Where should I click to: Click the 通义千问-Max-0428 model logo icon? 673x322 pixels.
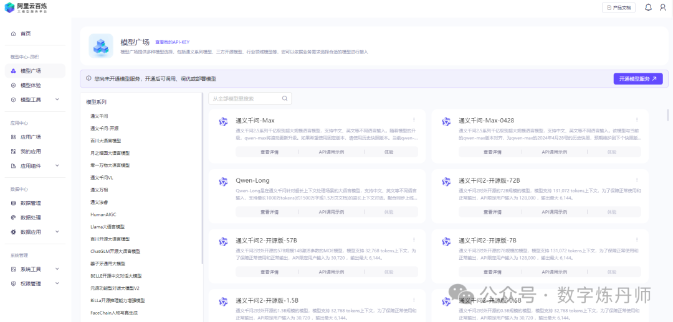pos(446,122)
